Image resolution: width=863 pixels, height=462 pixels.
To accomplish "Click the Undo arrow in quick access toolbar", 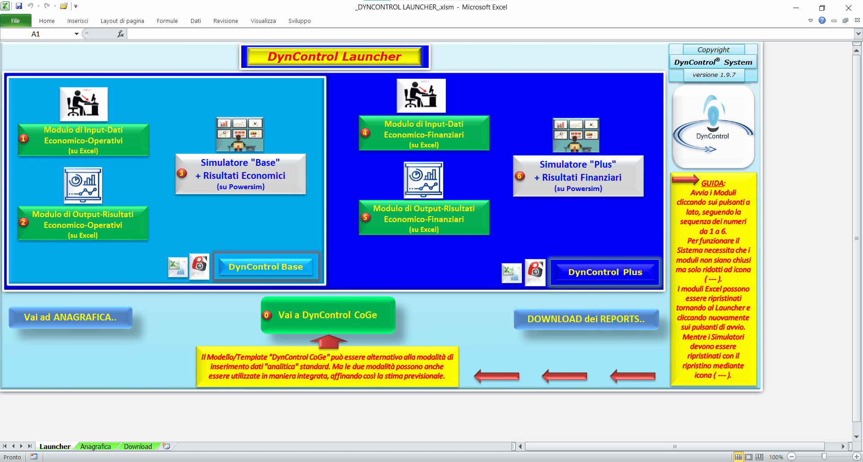I will pos(30,6).
